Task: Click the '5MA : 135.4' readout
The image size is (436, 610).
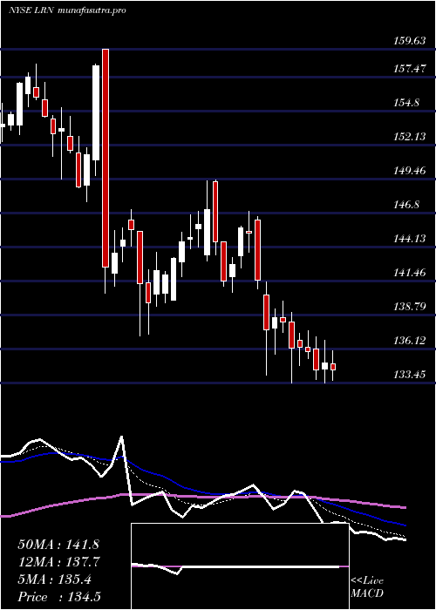Action: pyautogui.click(x=54, y=579)
